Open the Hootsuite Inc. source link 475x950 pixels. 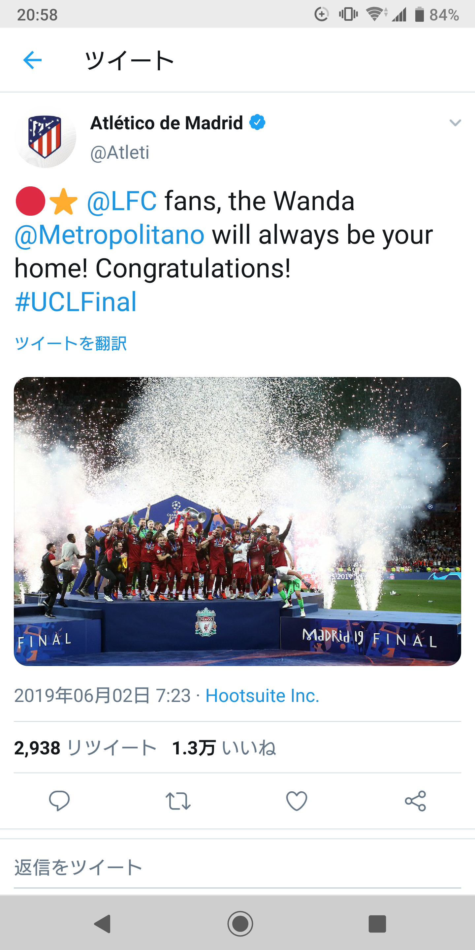coord(262,696)
